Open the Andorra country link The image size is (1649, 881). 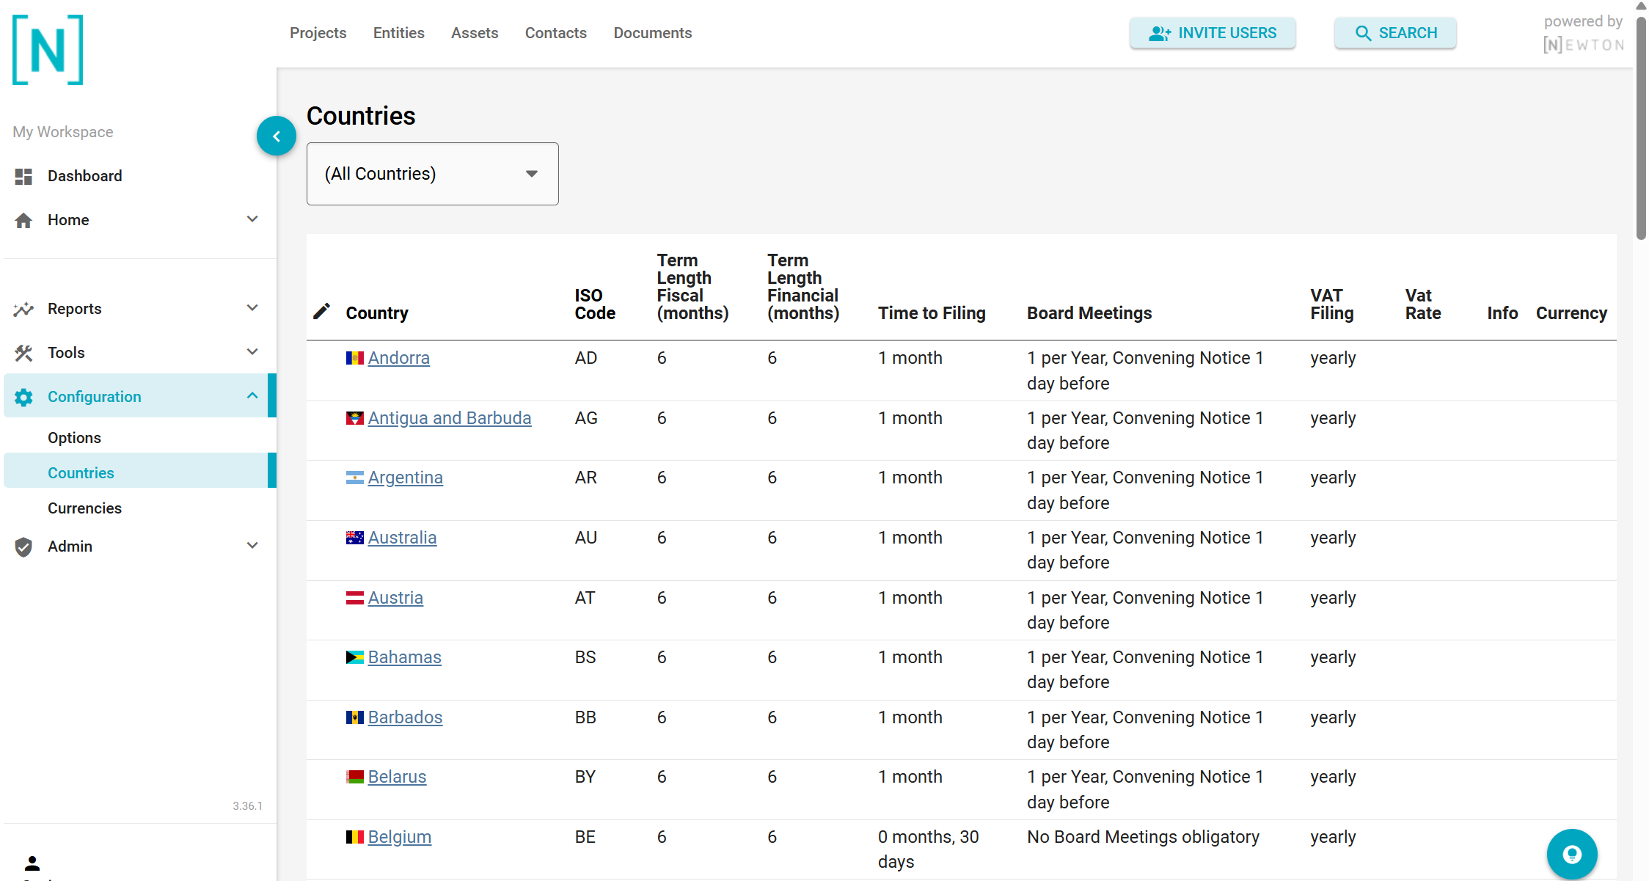click(x=399, y=358)
